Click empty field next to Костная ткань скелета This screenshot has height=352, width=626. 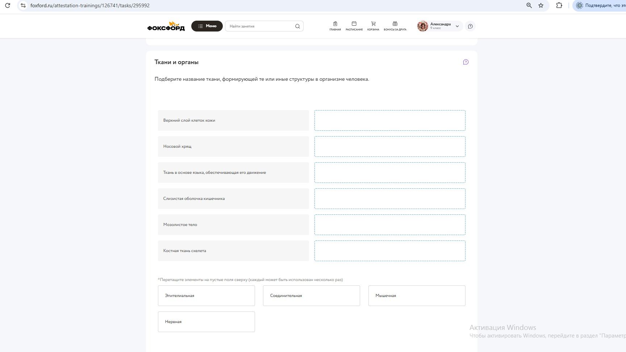pyautogui.click(x=390, y=251)
